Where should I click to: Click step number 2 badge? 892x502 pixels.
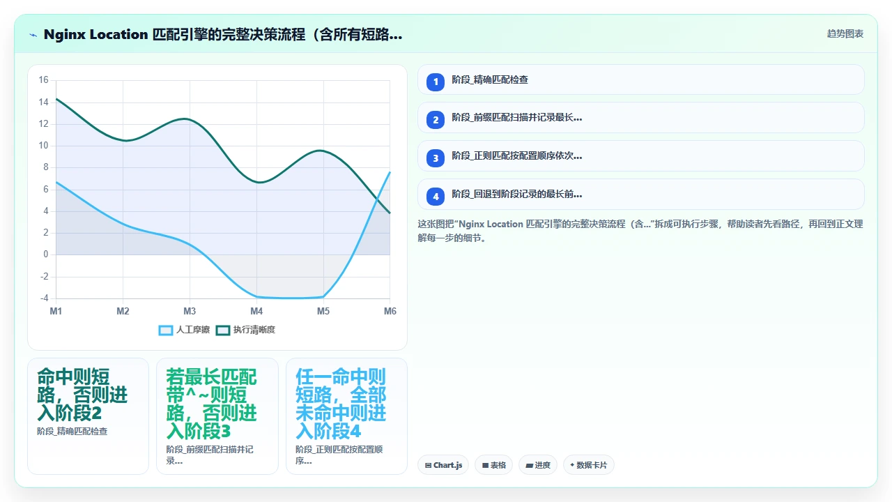(436, 120)
